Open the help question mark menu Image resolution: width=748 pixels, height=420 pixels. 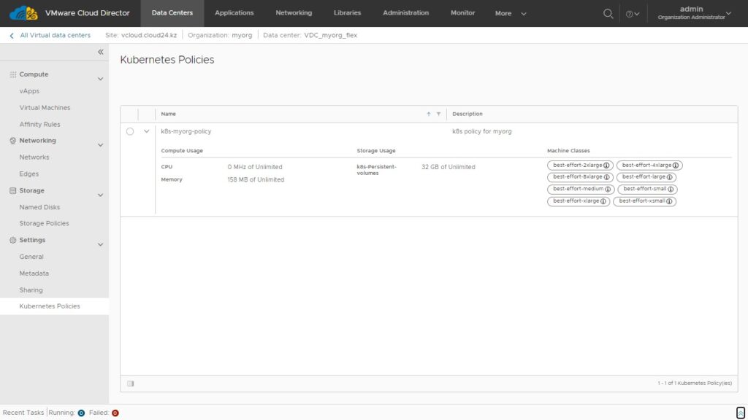(633, 14)
